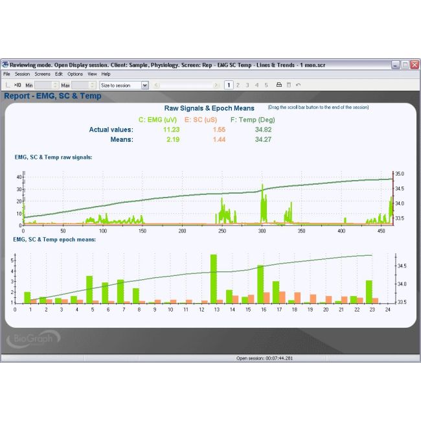Click the EMG, SC & Temp epoch means label
Viewport: 421px width, 421px height.
click(x=54, y=240)
